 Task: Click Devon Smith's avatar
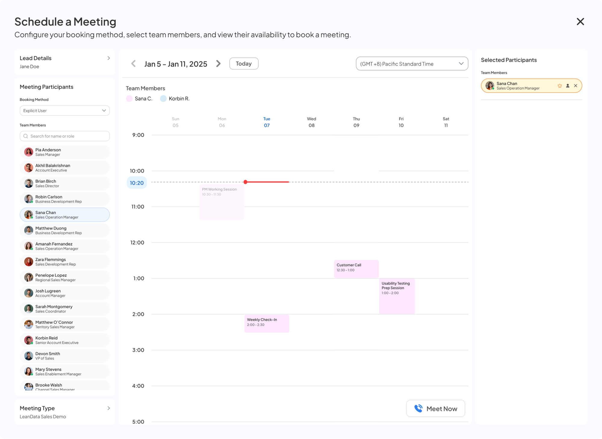click(x=29, y=356)
